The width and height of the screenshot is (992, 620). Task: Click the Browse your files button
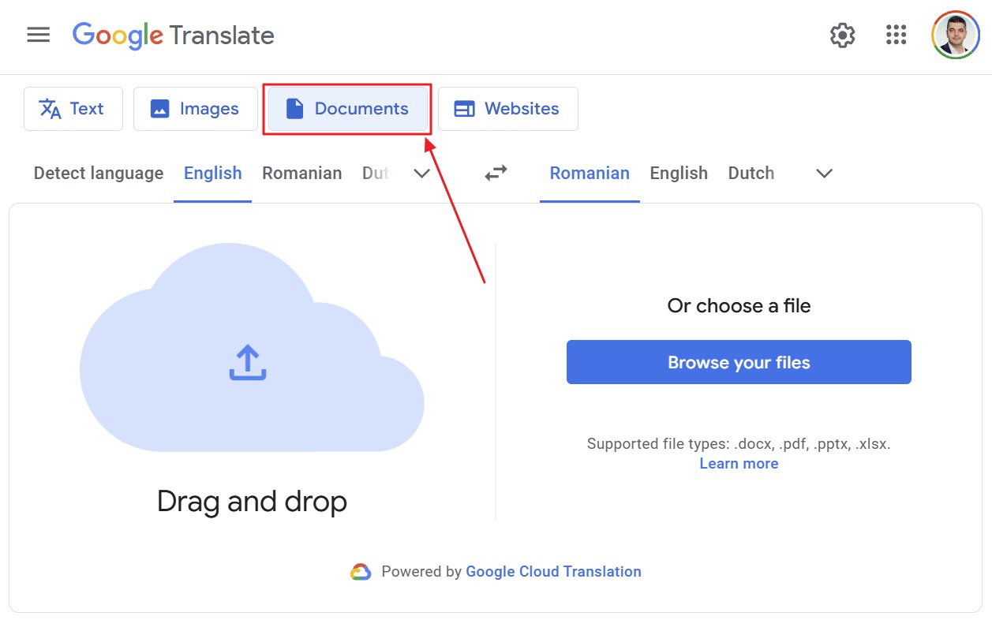pos(738,362)
